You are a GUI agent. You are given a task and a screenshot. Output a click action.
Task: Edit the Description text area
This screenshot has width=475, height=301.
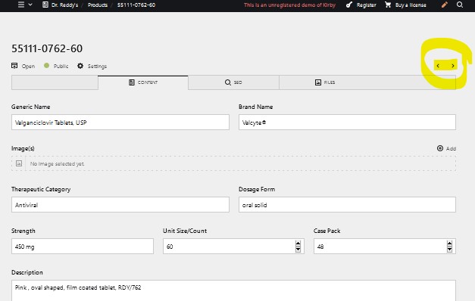pos(233,290)
